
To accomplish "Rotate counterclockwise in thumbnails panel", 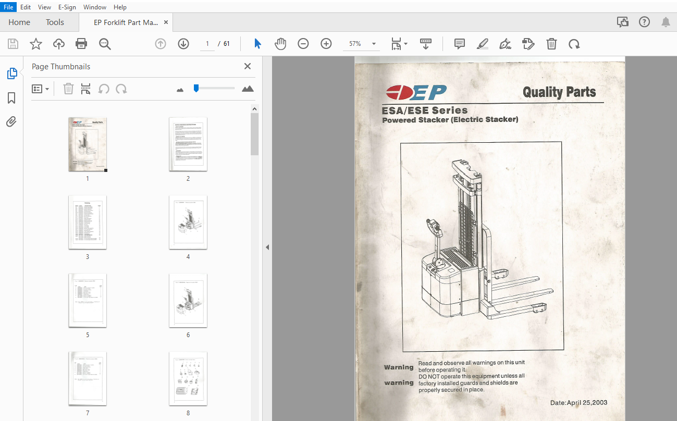I will [104, 89].
